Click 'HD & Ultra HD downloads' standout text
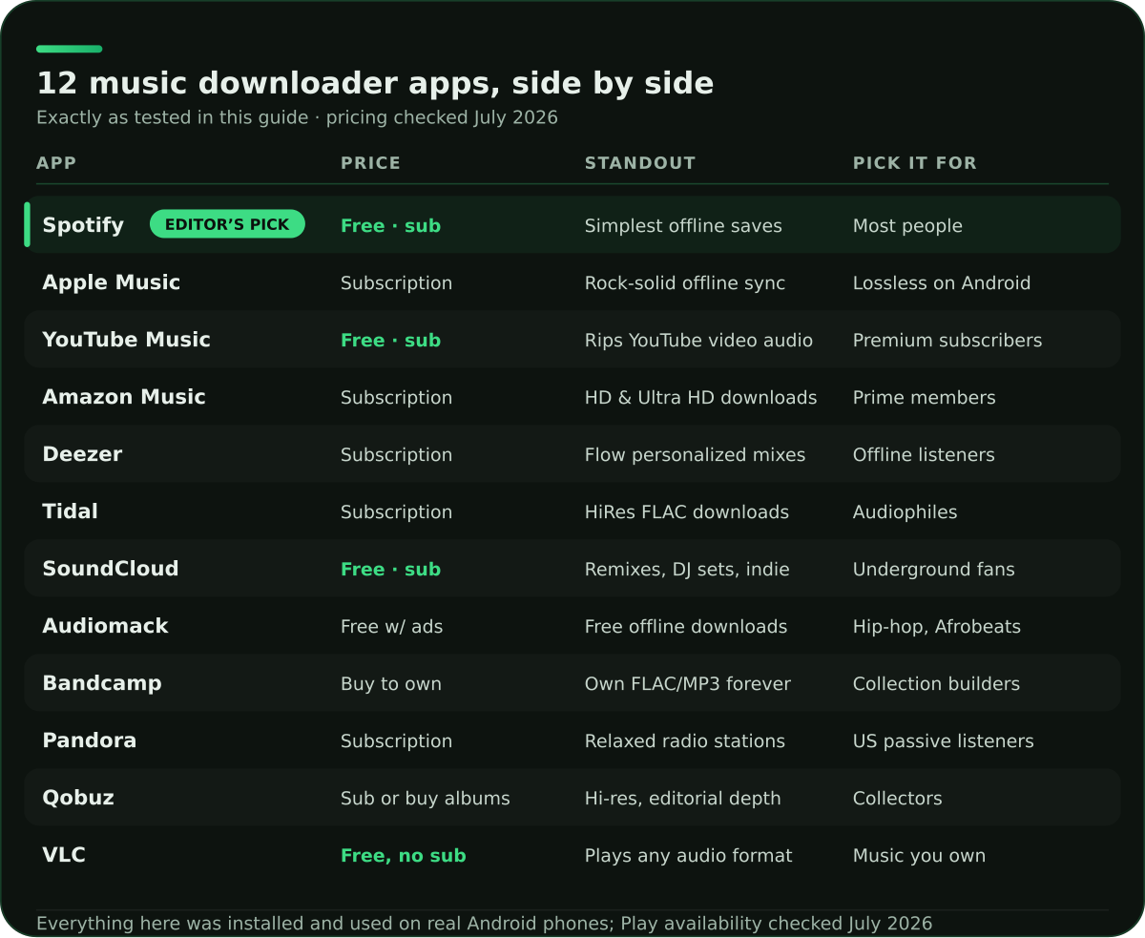The width and height of the screenshot is (1145, 938). 700,398
